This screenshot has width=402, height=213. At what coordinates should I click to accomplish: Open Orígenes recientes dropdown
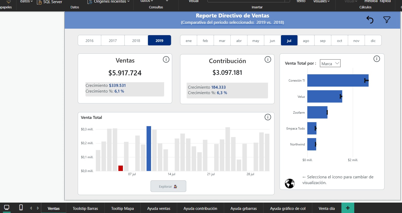click(108, 2)
